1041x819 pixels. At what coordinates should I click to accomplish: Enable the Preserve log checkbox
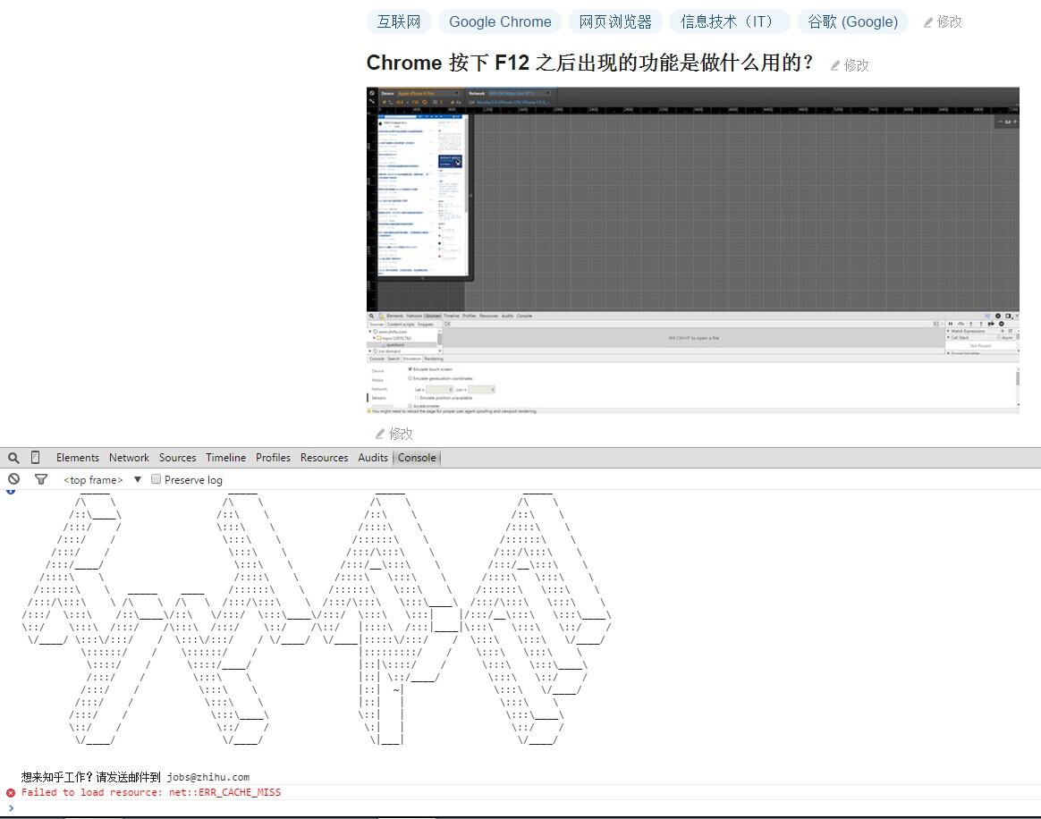pyautogui.click(x=156, y=479)
